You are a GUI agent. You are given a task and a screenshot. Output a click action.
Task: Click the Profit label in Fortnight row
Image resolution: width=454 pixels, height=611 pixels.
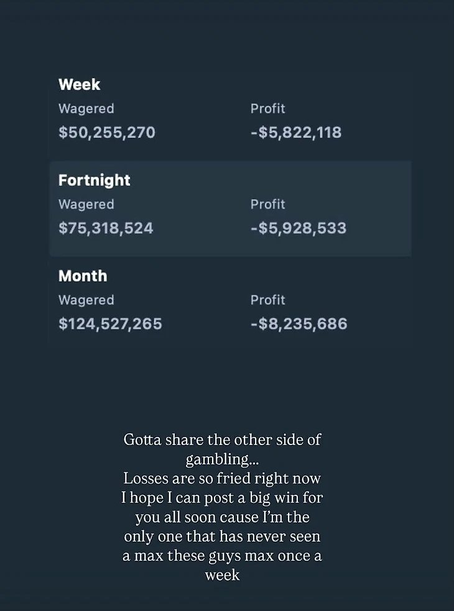[267, 204]
